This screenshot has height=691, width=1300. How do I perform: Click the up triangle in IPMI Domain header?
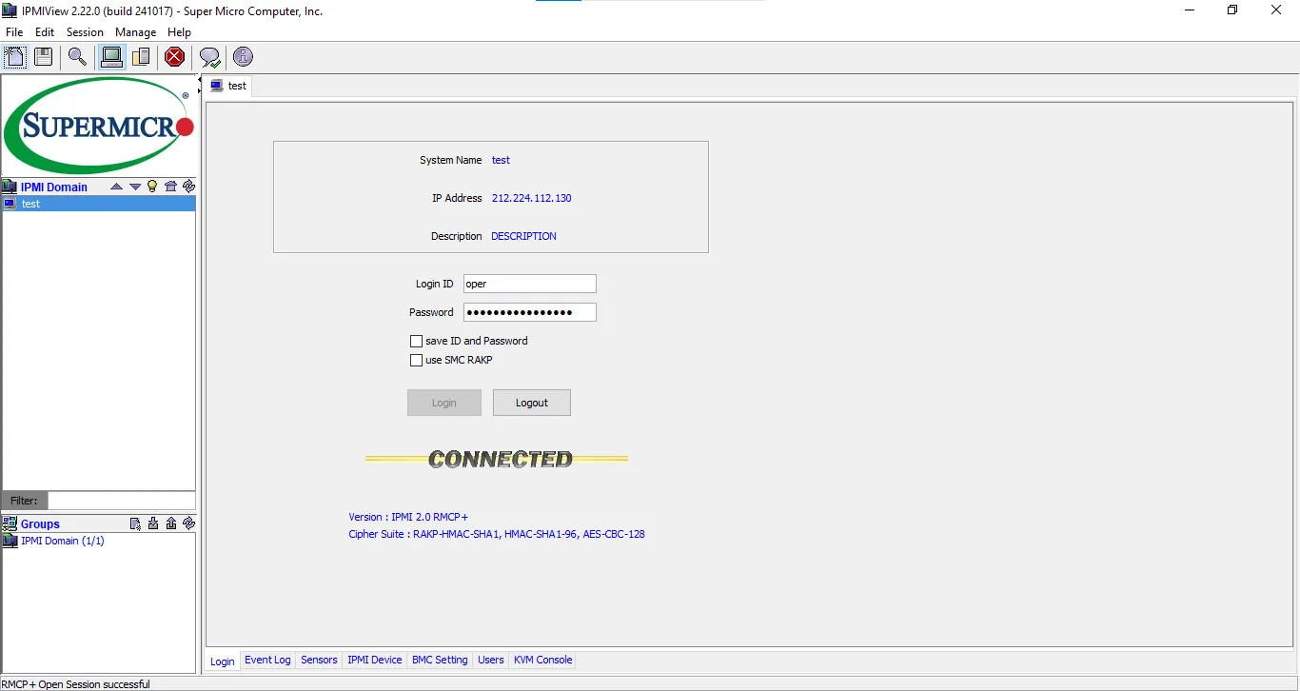point(116,187)
